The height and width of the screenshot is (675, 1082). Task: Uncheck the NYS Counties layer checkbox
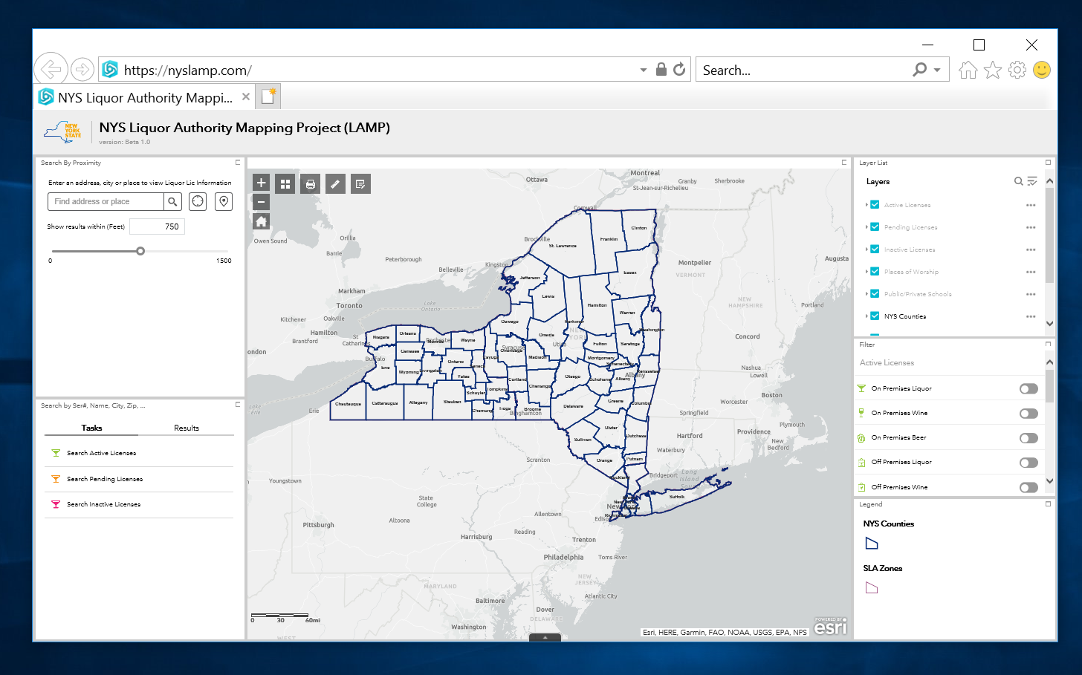pyautogui.click(x=875, y=316)
